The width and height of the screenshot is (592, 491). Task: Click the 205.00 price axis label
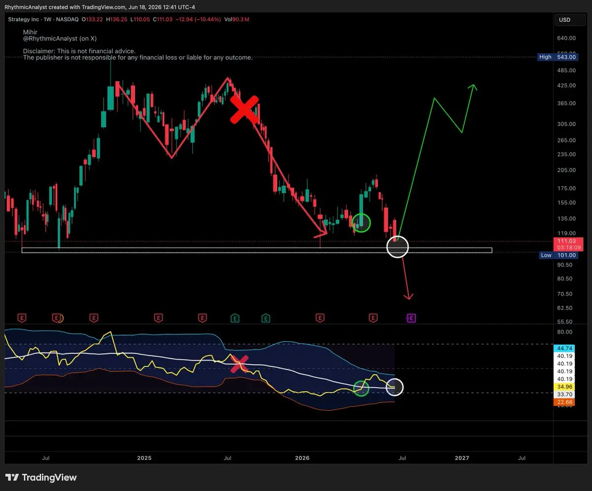(566, 170)
